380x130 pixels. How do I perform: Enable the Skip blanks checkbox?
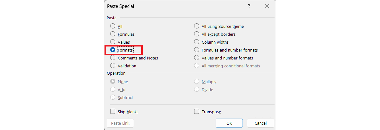113,112
